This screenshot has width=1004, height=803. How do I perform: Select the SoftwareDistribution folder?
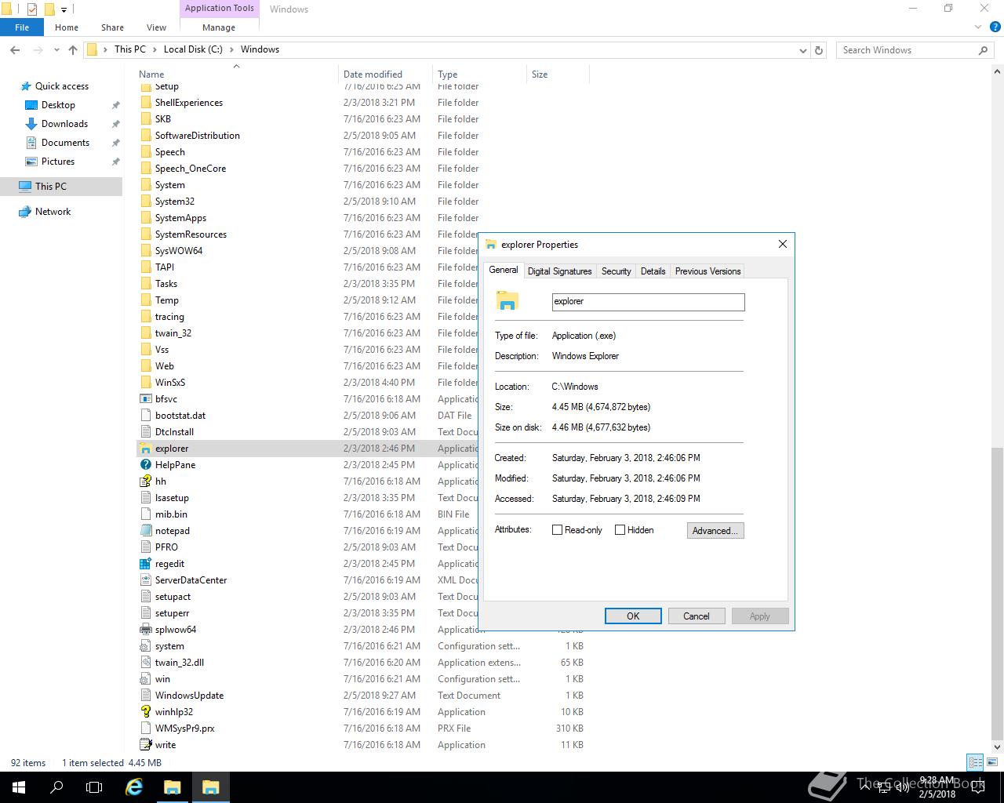[197, 136]
